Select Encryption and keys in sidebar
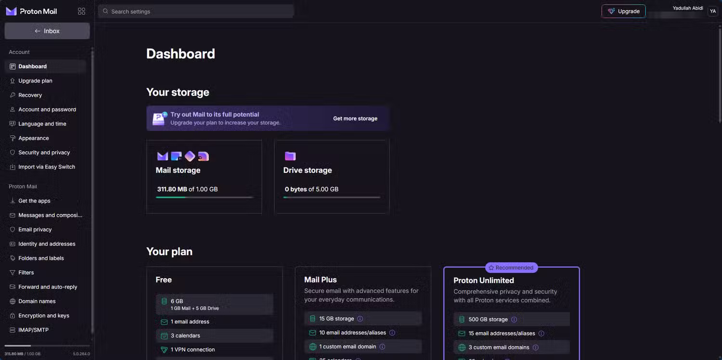The width and height of the screenshot is (722, 360). (x=43, y=316)
